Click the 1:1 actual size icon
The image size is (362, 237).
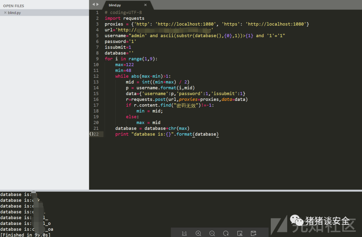[x=184, y=233]
